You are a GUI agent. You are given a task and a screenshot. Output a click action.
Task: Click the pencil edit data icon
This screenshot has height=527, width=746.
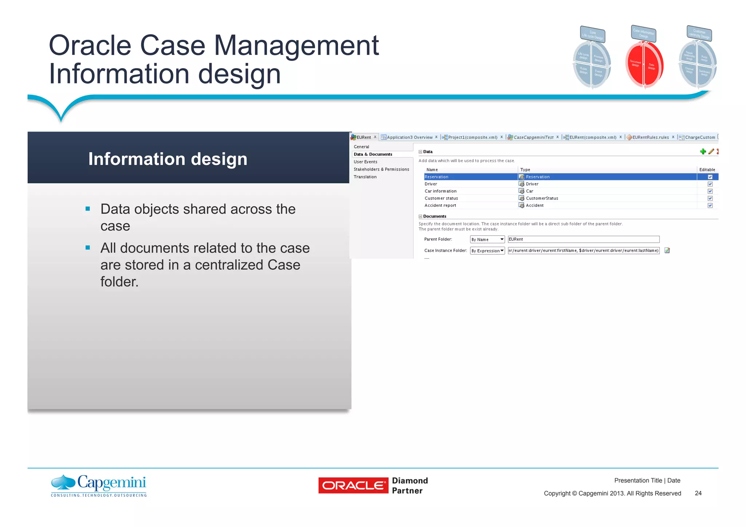coord(711,152)
